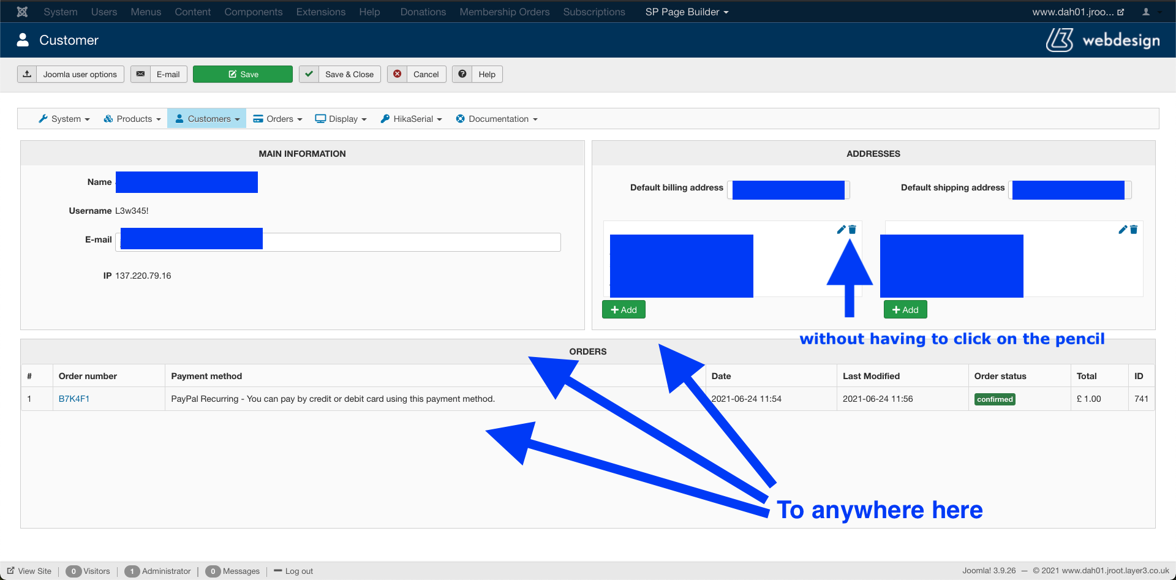
Task: Open the top Help menu
Action: (x=369, y=12)
